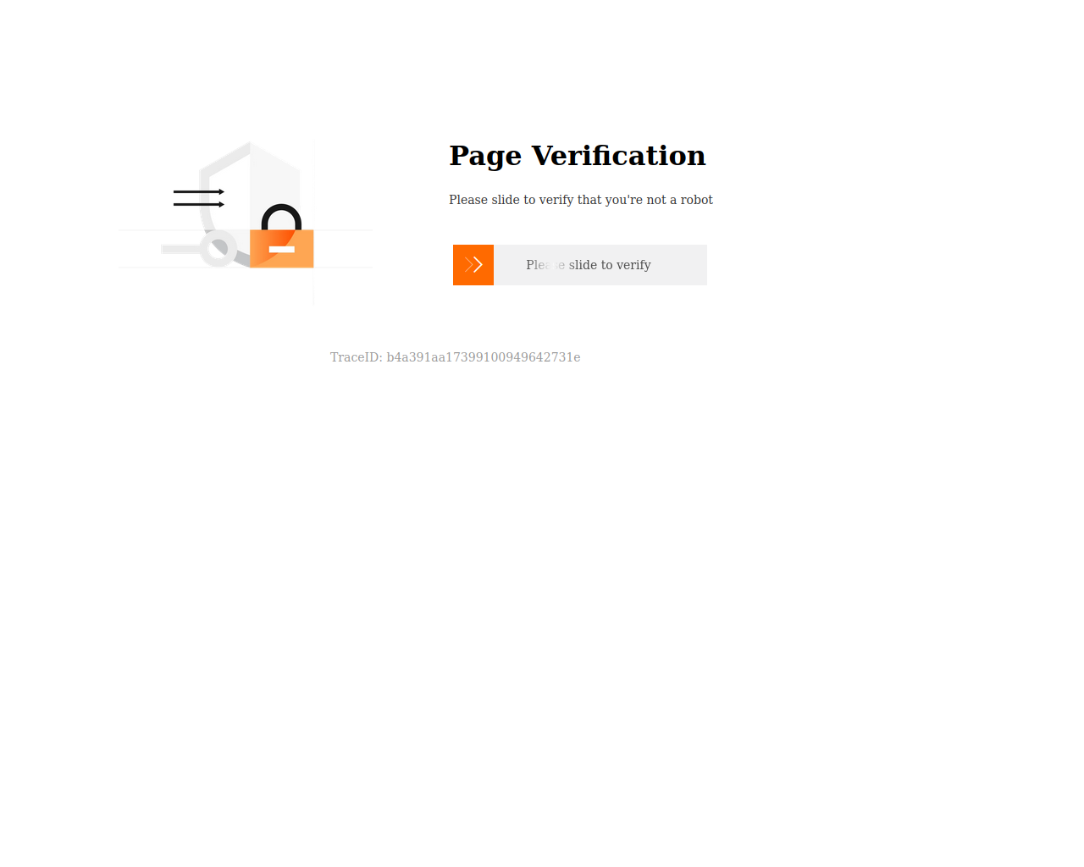
Task: Click the Page Verification heading
Action: pos(578,156)
